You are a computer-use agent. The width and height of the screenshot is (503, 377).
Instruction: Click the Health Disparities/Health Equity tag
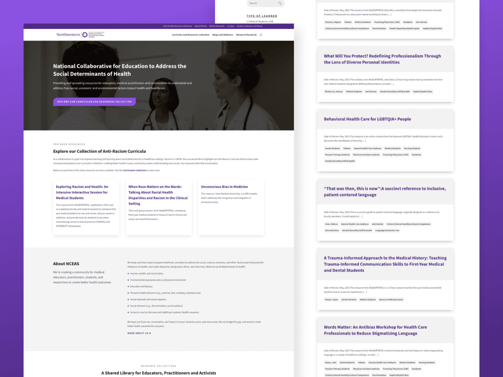pos(404,28)
